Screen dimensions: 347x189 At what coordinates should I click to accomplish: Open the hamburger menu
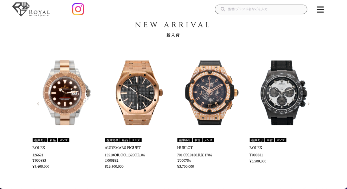pyautogui.click(x=320, y=10)
